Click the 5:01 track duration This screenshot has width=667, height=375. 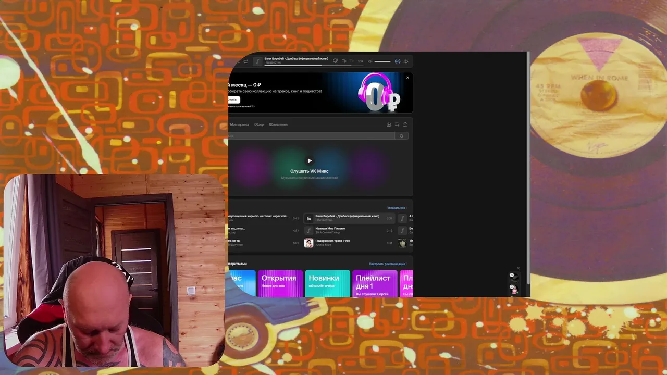click(295, 243)
